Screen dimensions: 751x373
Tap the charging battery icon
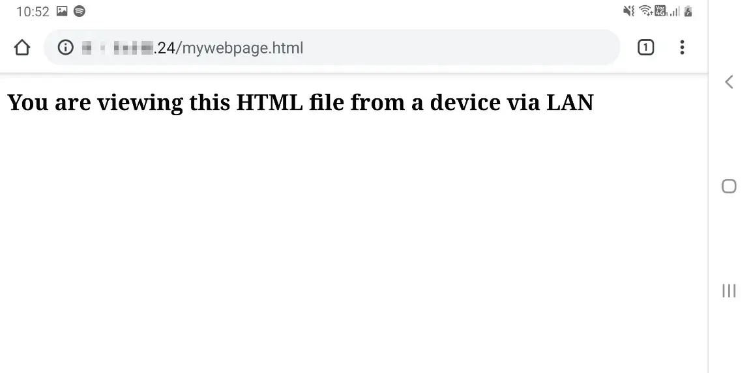click(x=688, y=11)
